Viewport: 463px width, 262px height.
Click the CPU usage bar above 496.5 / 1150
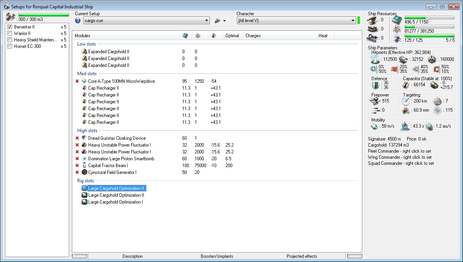click(429, 17)
